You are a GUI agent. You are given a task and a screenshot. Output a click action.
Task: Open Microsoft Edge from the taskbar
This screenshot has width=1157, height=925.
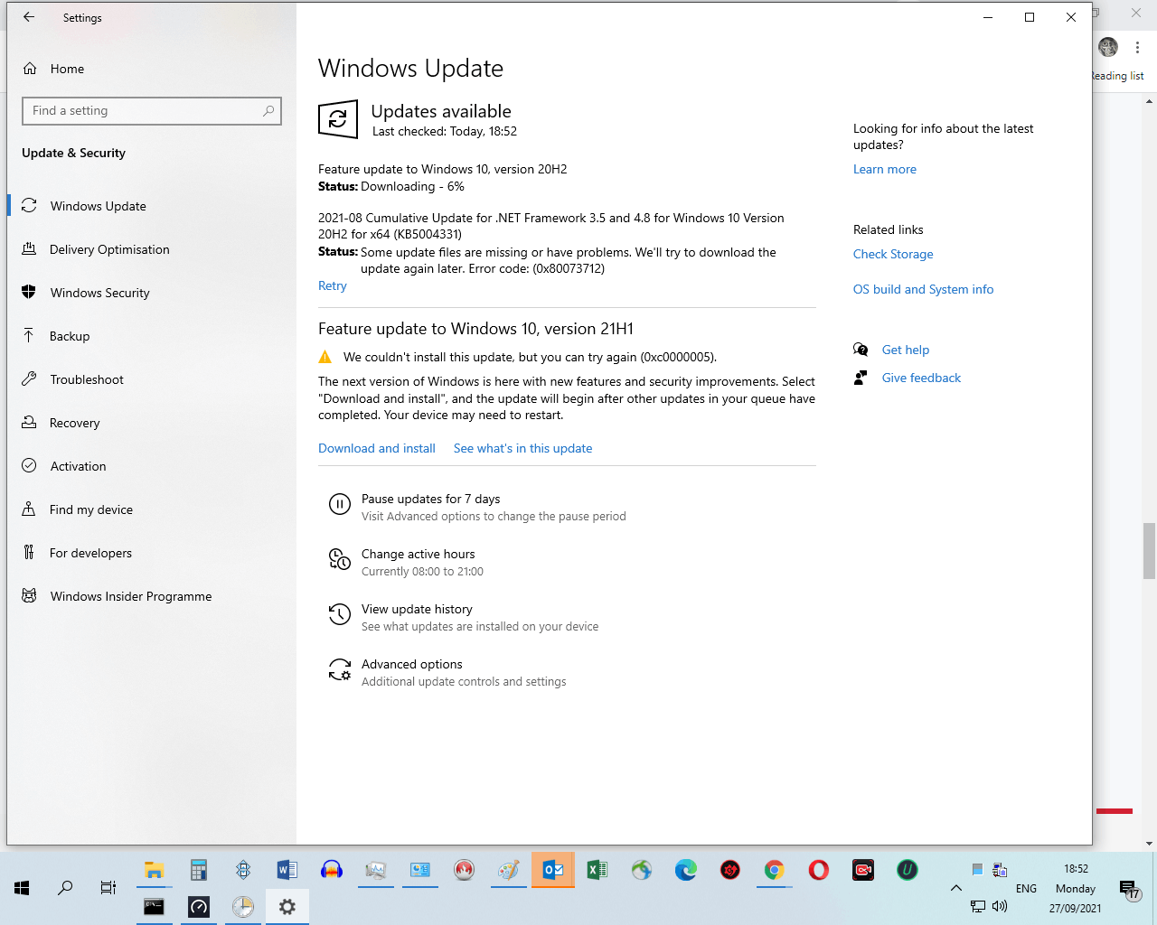(x=686, y=870)
